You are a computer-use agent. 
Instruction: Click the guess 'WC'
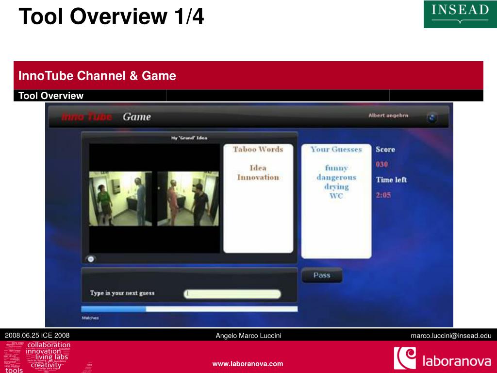click(x=336, y=196)
